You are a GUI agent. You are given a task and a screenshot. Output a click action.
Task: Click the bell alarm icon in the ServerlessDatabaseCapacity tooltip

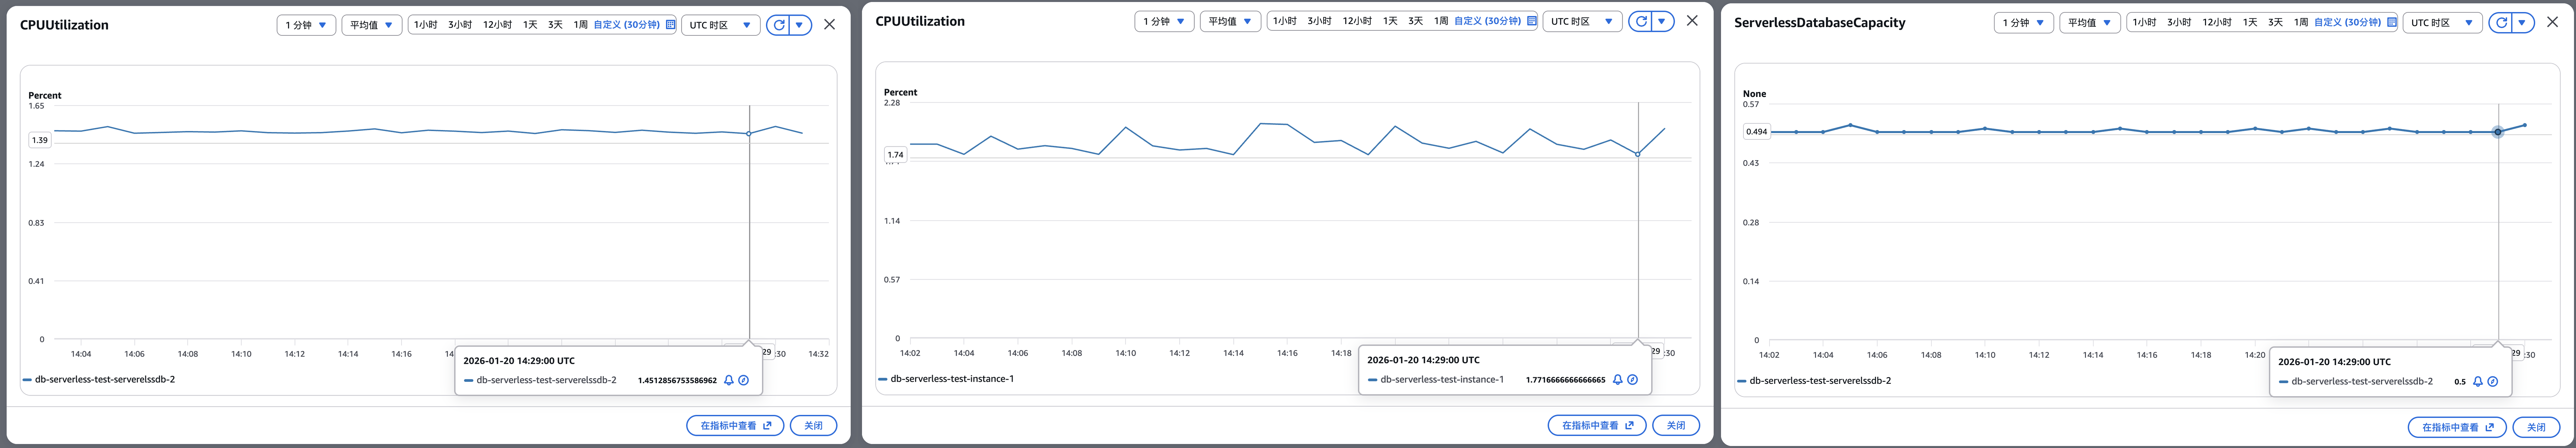click(x=2478, y=381)
